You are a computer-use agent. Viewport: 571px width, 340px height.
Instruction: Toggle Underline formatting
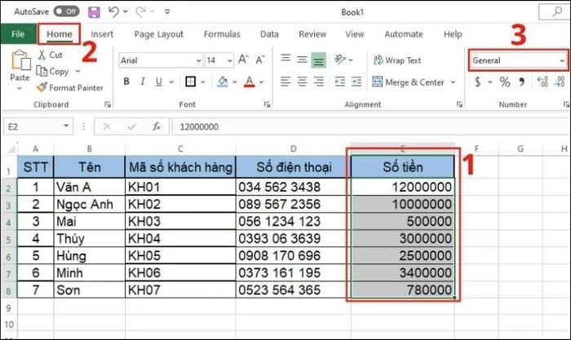[159, 82]
